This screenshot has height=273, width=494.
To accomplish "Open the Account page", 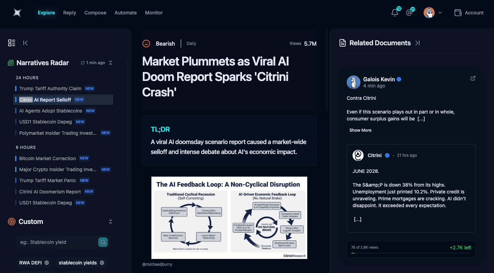I will click(x=469, y=13).
